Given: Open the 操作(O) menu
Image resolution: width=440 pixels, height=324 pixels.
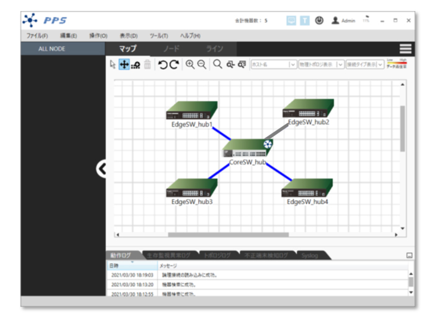Looking at the screenshot, I should tap(98, 36).
